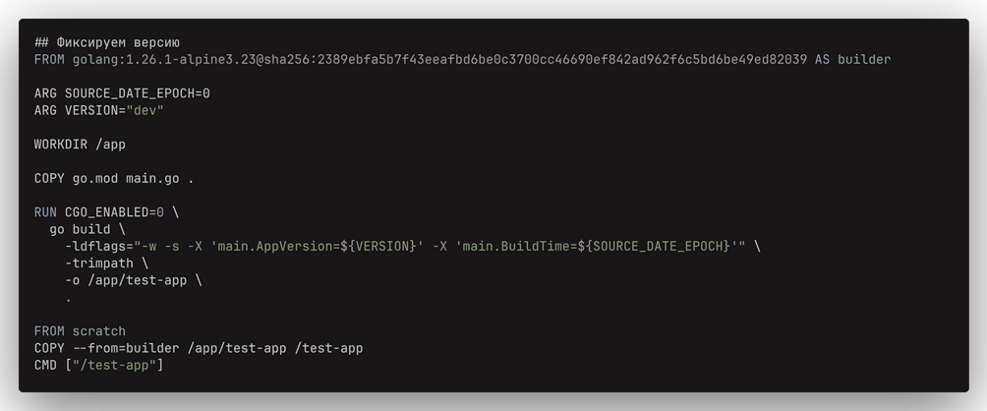Screen dimensions: 987x411
Task: Select the SOURCE_DATE_EPOCH argument name on ARG line
Action: pos(130,93)
